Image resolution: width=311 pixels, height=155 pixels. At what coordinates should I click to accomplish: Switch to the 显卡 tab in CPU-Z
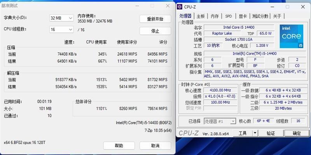coord(243,16)
